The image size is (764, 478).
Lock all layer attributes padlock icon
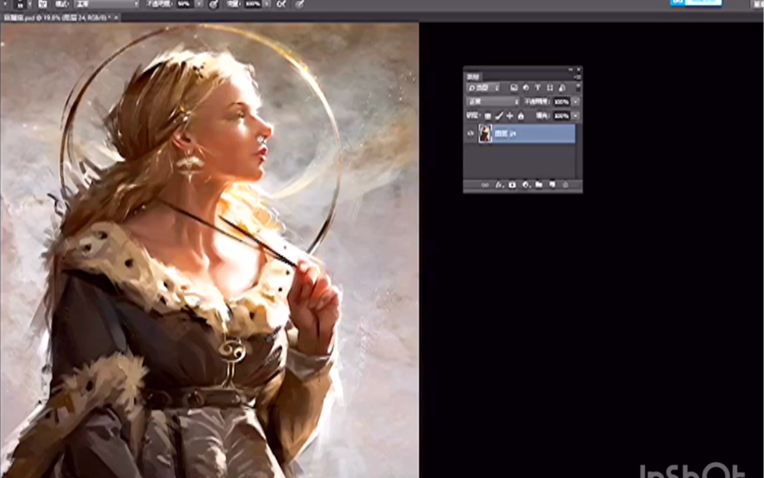pyautogui.click(x=521, y=116)
